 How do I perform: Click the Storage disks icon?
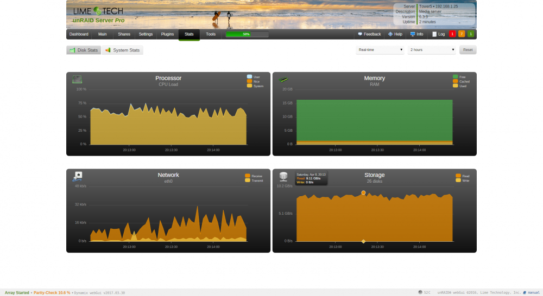pyautogui.click(x=283, y=177)
